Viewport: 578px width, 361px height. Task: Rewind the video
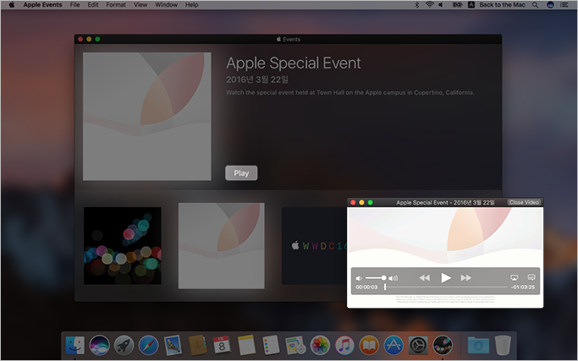(424, 278)
